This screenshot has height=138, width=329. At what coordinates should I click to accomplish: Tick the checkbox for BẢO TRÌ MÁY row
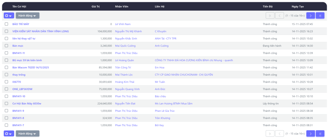[x=6, y=24]
